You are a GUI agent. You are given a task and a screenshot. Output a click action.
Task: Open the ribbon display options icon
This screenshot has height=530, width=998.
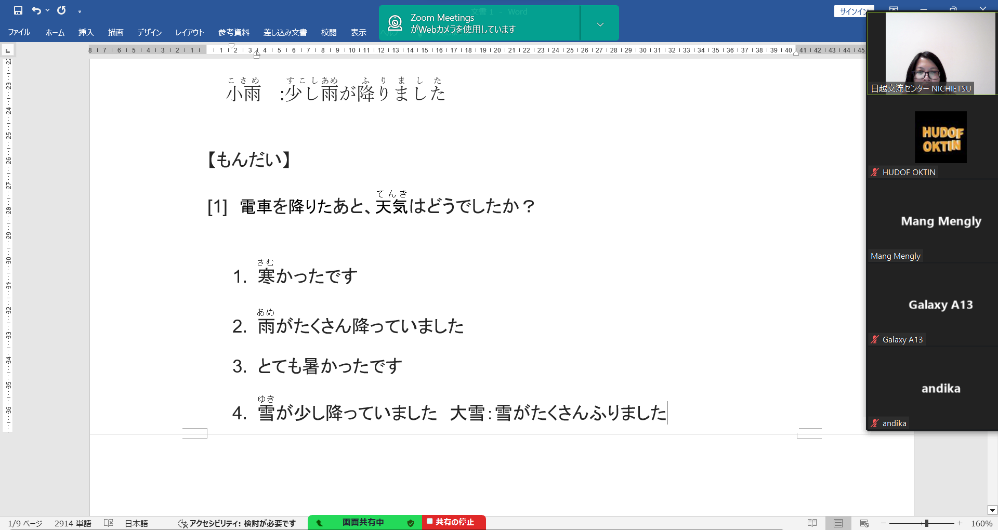894,8
